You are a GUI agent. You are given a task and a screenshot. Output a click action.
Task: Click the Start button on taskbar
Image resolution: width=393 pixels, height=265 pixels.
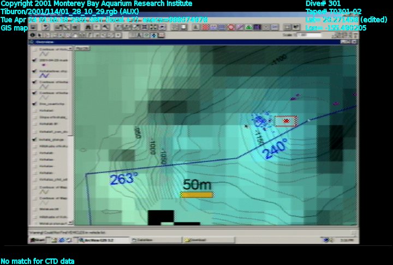pyautogui.click(x=38, y=240)
